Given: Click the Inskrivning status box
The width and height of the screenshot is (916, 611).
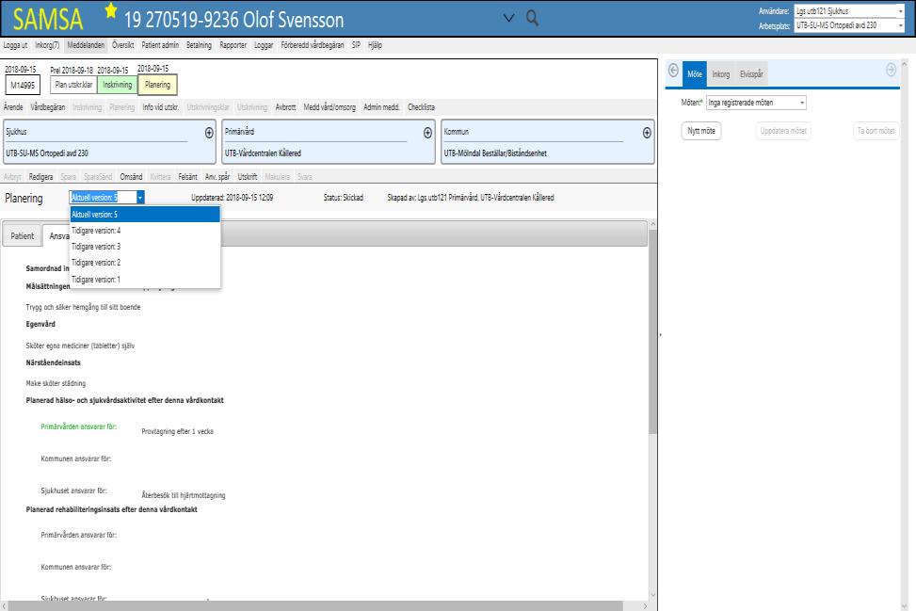Looking at the screenshot, I should tap(117, 85).
